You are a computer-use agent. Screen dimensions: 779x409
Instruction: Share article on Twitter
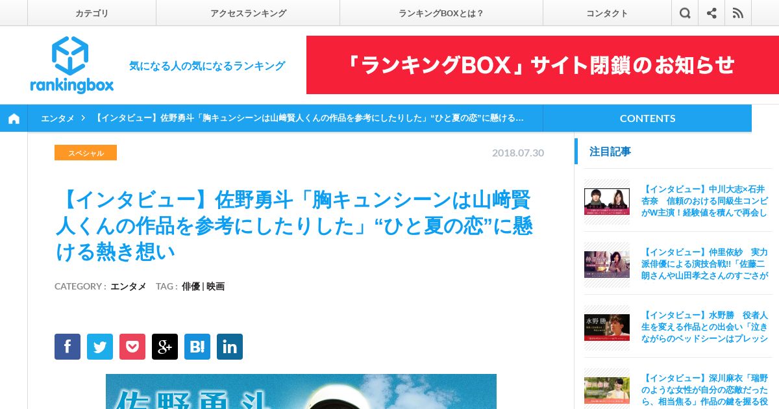point(100,347)
